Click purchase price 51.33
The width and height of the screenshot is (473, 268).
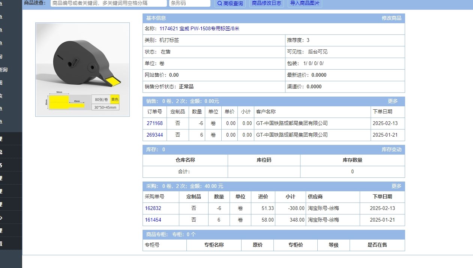coord(267,208)
